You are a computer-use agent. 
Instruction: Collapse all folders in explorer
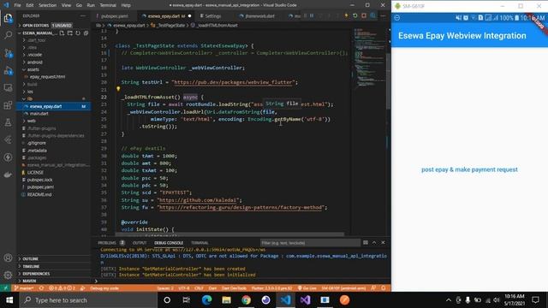coord(86,33)
